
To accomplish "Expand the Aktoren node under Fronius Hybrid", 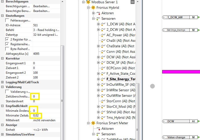I will [x=93, y=13].
